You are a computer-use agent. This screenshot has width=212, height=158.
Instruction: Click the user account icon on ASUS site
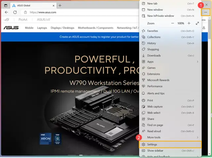coord(204,28)
